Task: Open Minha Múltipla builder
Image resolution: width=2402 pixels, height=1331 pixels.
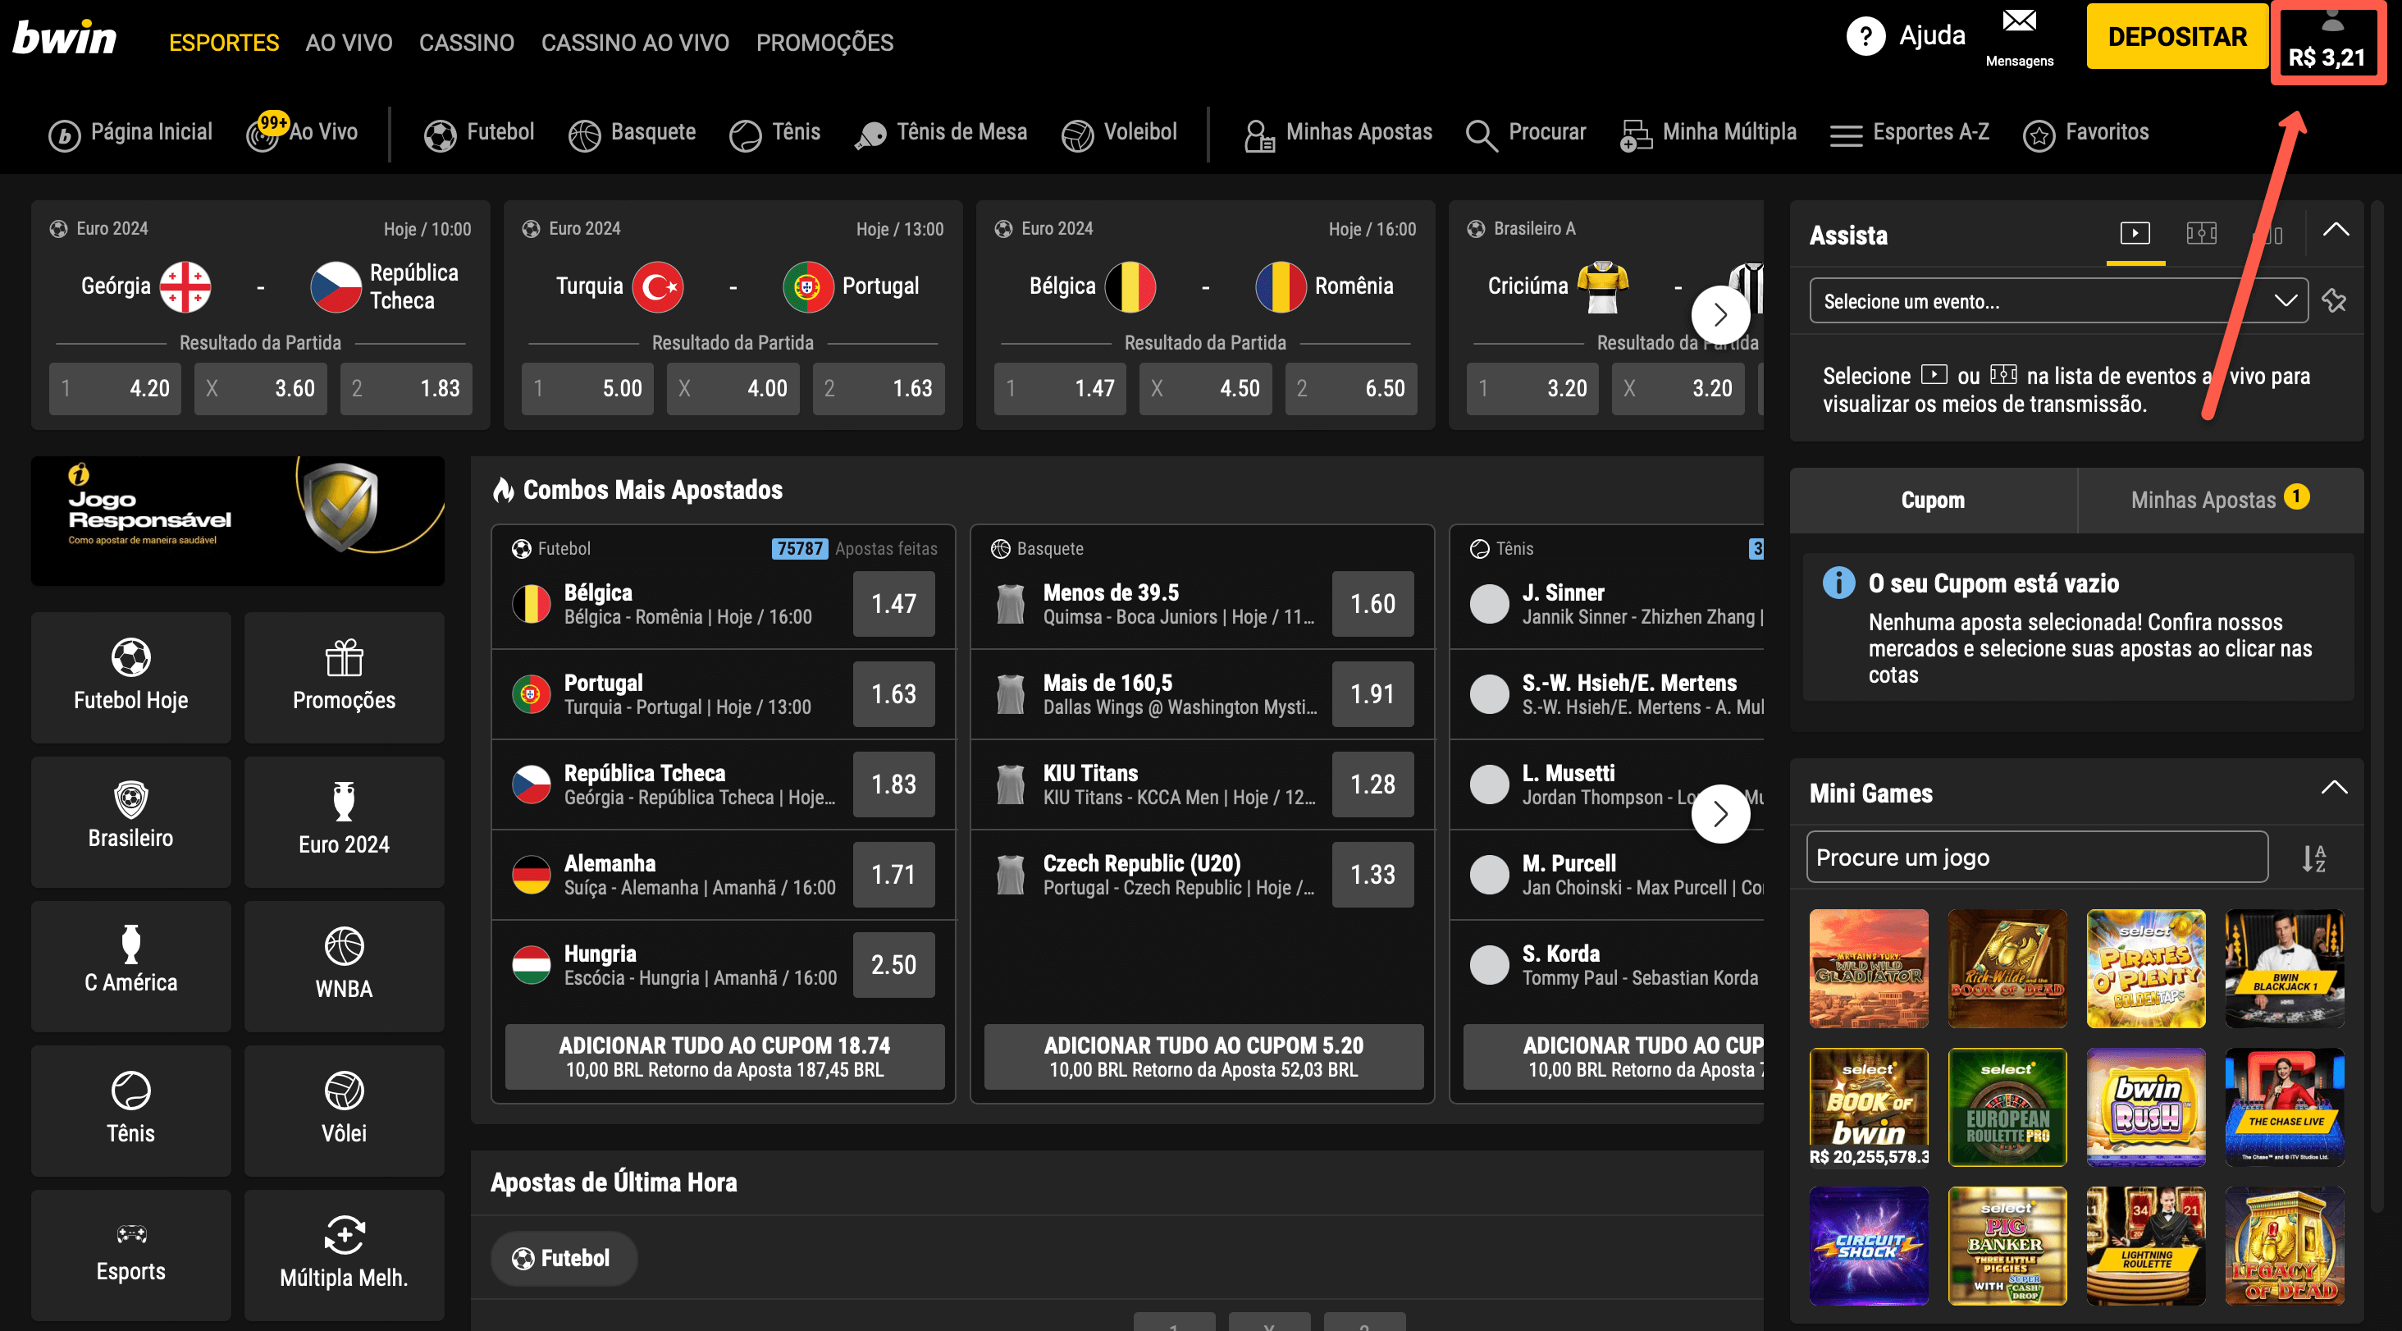Action: 1708,132
